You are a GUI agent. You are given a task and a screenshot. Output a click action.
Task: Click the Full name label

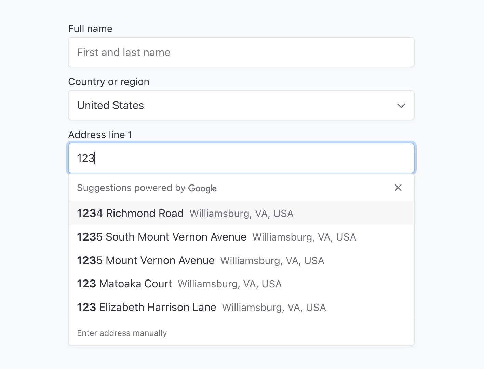(x=90, y=29)
